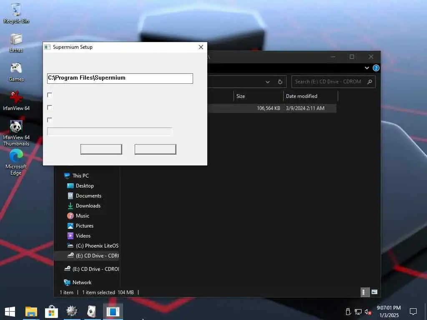Switch File Explorer to details view
Viewport: 427px width, 320px height.
(365, 292)
